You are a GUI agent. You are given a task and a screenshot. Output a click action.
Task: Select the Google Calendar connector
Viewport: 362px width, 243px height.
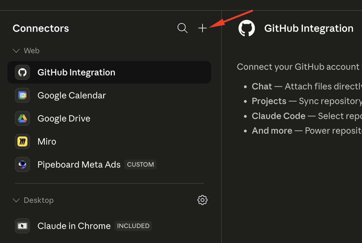click(x=109, y=95)
